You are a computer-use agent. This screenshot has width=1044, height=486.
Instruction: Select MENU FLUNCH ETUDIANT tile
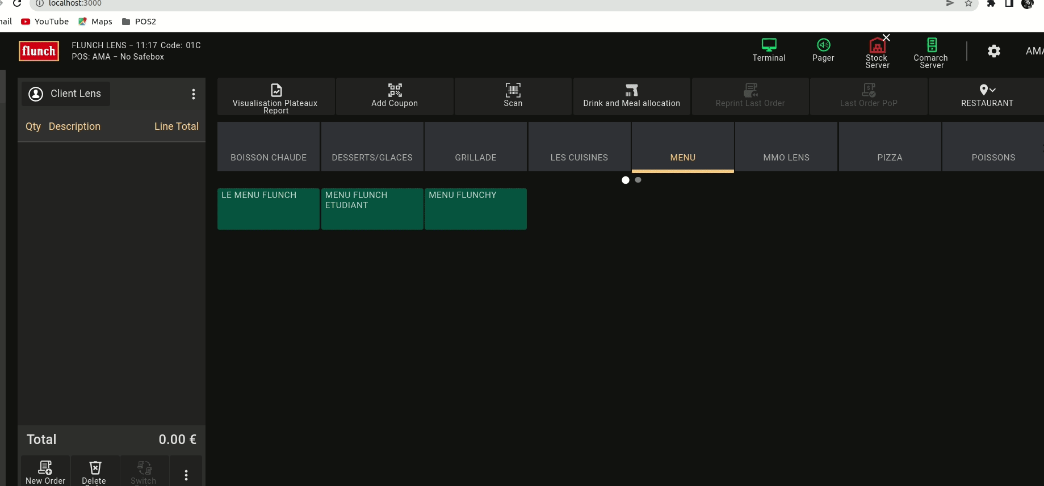[372, 209]
